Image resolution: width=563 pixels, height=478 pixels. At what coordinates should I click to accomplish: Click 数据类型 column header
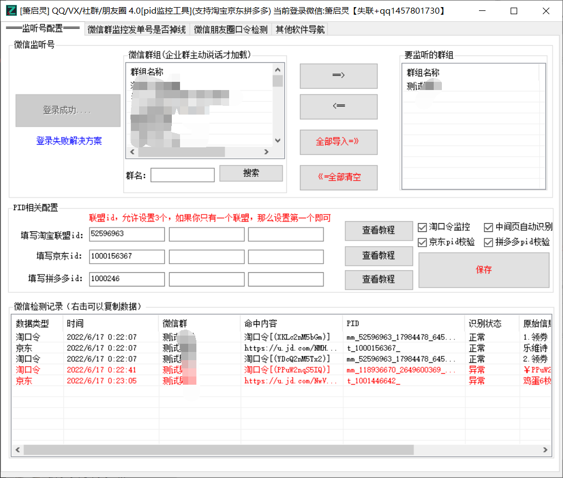[37, 324]
